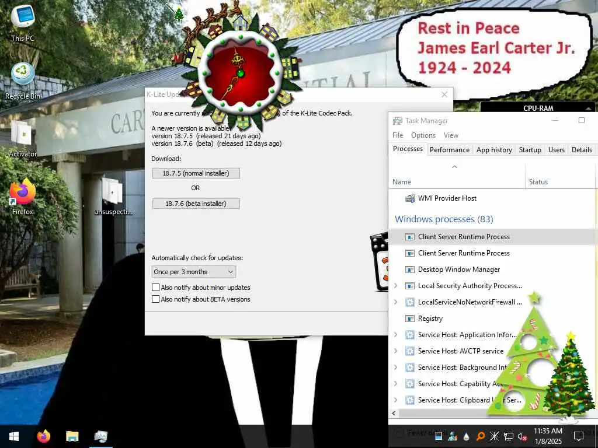Close the K-Lite Update window
598x448 pixels.
pos(444,94)
